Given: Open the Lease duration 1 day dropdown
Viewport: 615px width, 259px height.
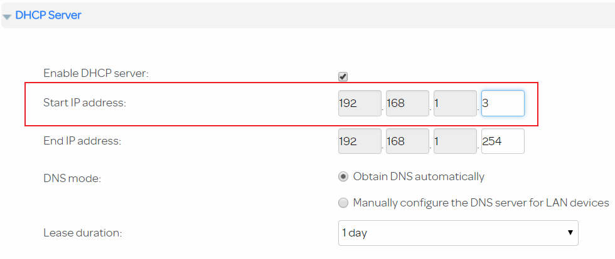Looking at the screenshot, I should (452, 233).
